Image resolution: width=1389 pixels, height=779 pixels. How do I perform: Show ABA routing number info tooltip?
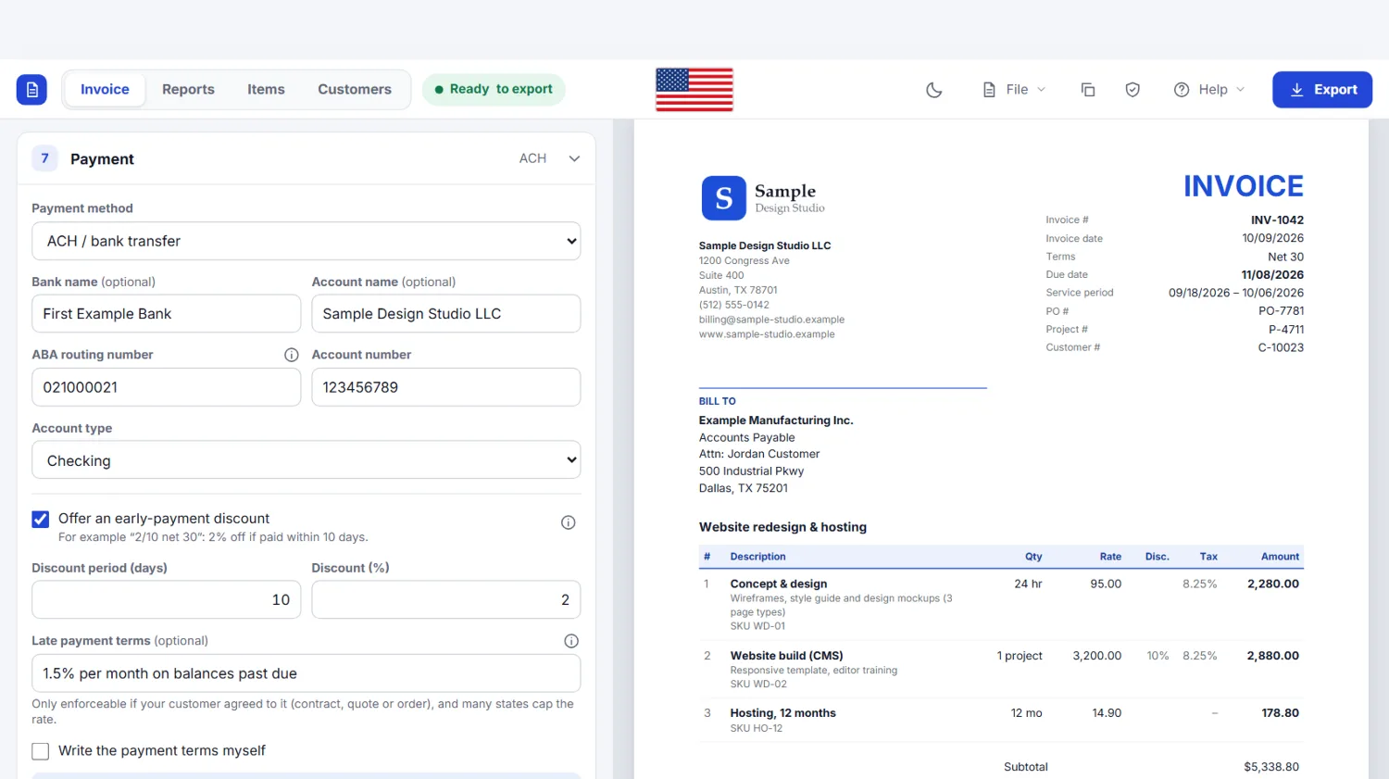coord(292,355)
